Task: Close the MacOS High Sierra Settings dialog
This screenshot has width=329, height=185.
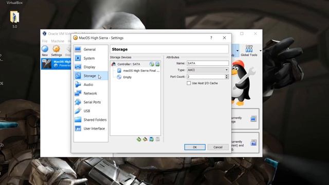Action: tap(224, 38)
